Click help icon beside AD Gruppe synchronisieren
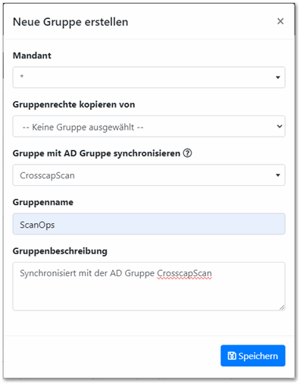Image resolution: width=300 pixels, height=384 pixels. pos(187,153)
